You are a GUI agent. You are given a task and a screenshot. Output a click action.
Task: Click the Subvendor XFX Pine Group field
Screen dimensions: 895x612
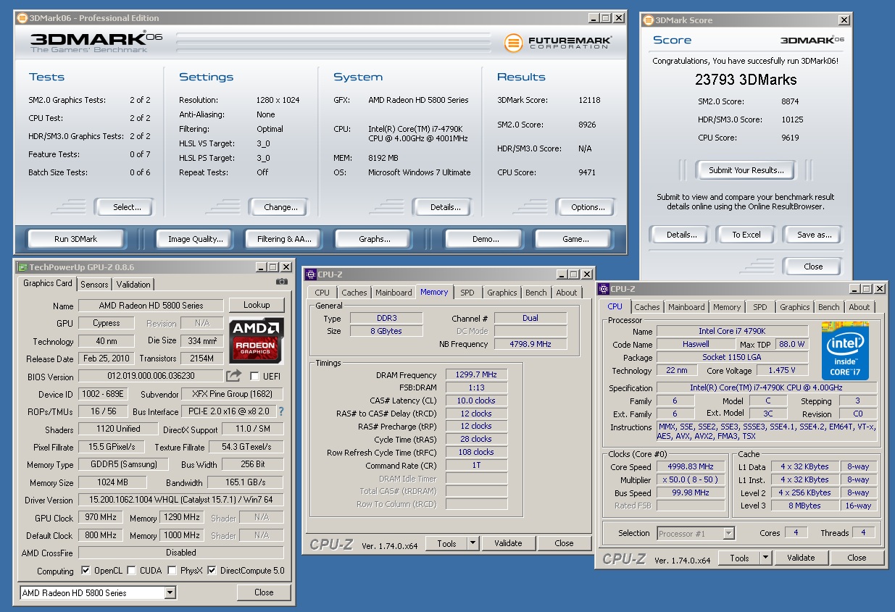[230, 394]
